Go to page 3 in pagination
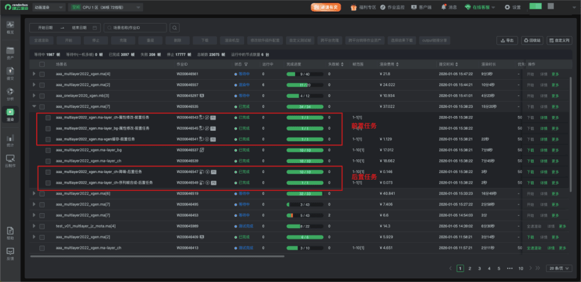The image size is (581, 282). coord(480,268)
